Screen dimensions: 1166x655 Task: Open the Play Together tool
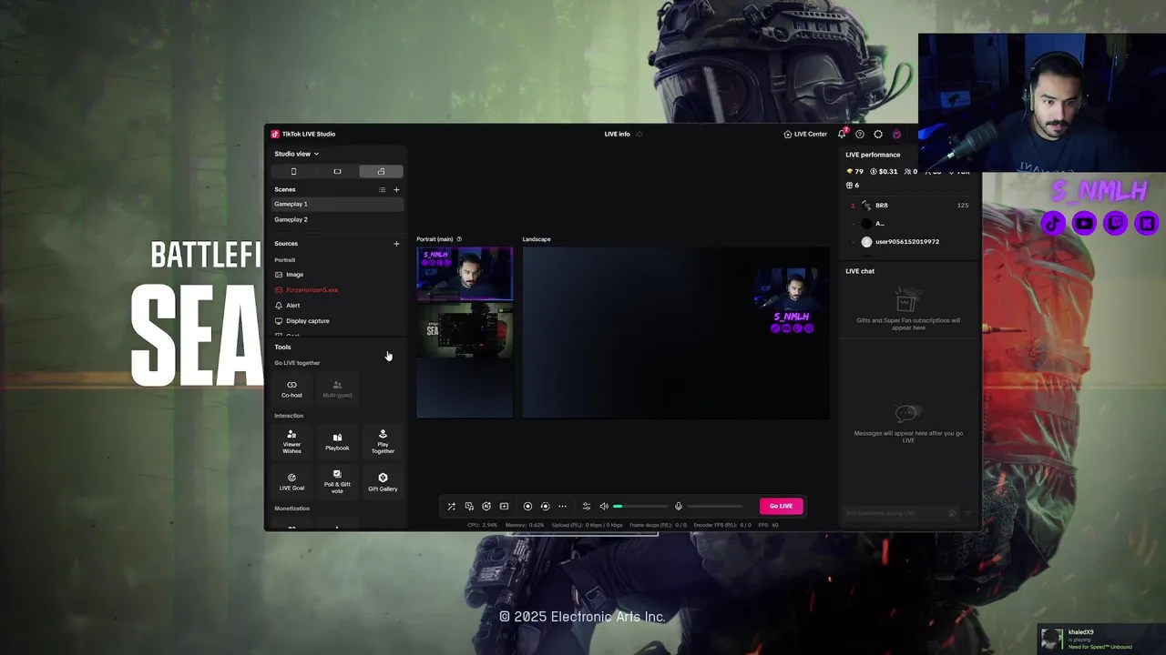click(x=383, y=442)
